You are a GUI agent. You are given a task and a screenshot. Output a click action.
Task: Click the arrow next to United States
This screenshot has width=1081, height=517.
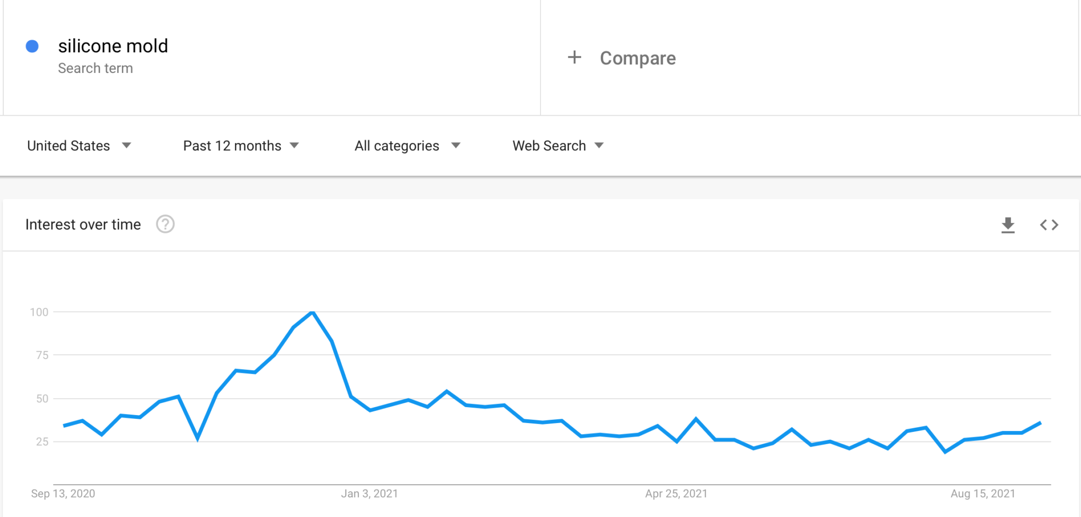pyautogui.click(x=126, y=145)
